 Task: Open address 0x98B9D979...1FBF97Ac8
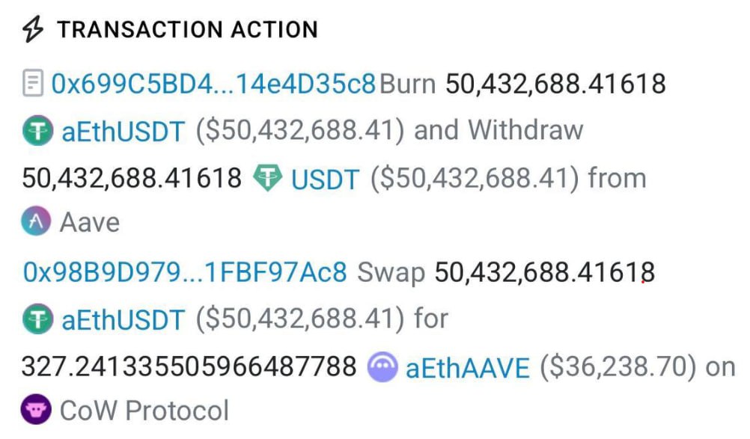(x=185, y=272)
